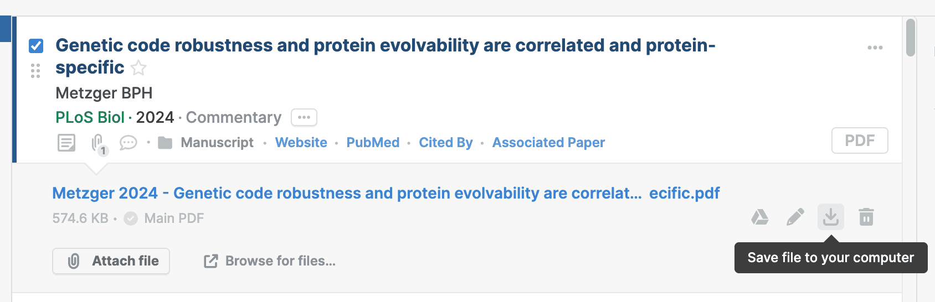Image resolution: width=935 pixels, height=302 pixels.
Task: Open the Associated Paper link
Action: coord(548,143)
